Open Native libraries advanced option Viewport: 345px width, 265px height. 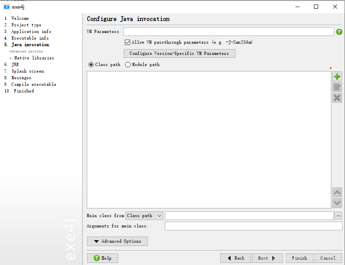pos(34,58)
